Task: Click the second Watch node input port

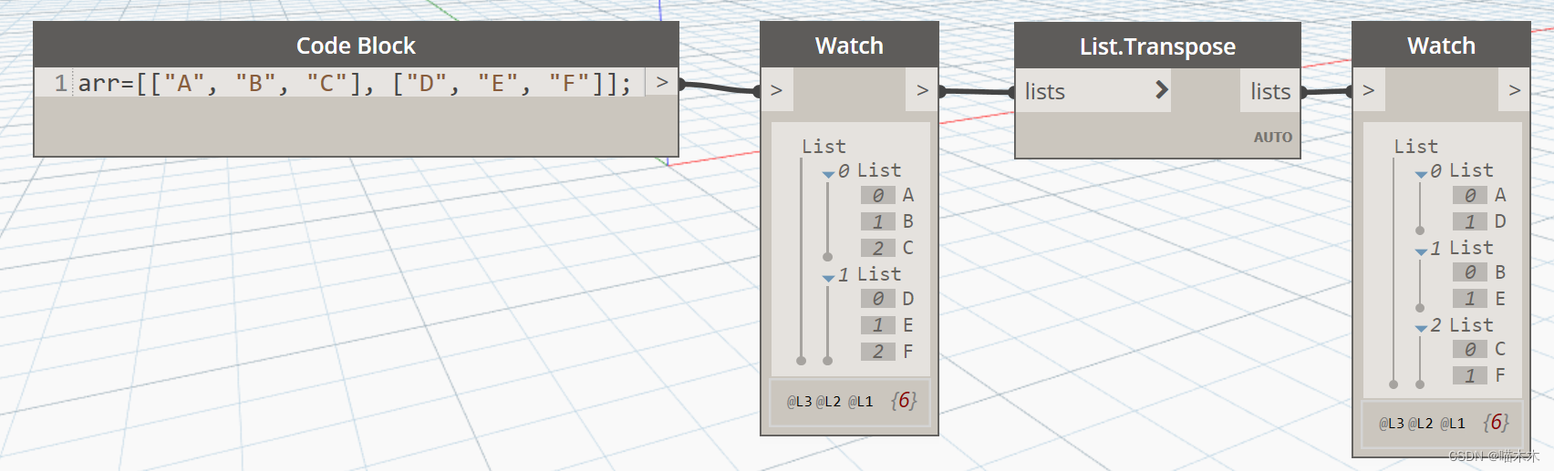Action: point(1369,90)
